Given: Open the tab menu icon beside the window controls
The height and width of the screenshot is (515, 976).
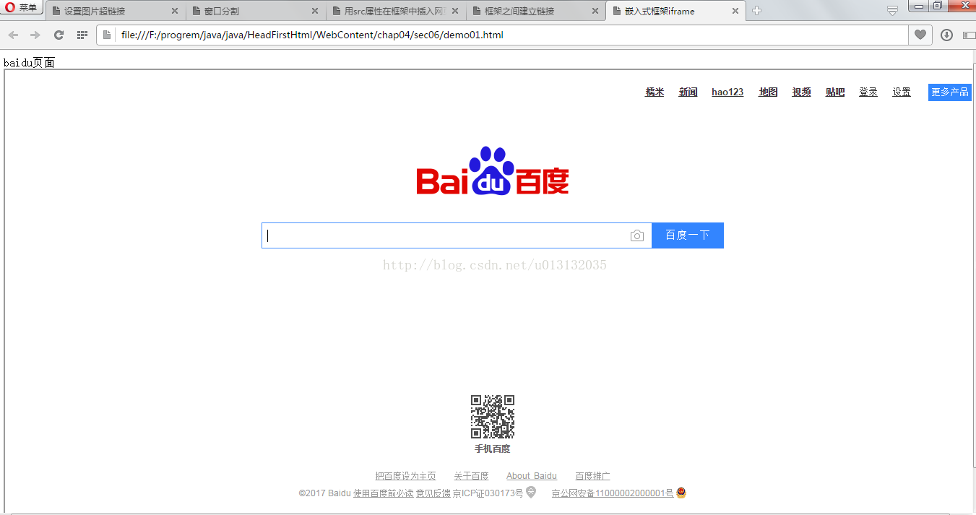Looking at the screenshot, I should tap(893, 10).
